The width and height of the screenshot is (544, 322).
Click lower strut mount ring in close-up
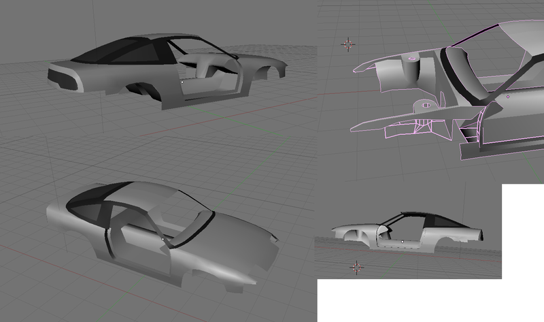point(426,104)
